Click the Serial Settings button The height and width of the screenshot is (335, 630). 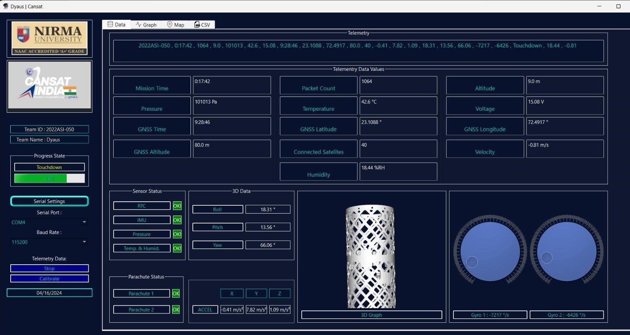pyautogui.click(x=49, y=201)
